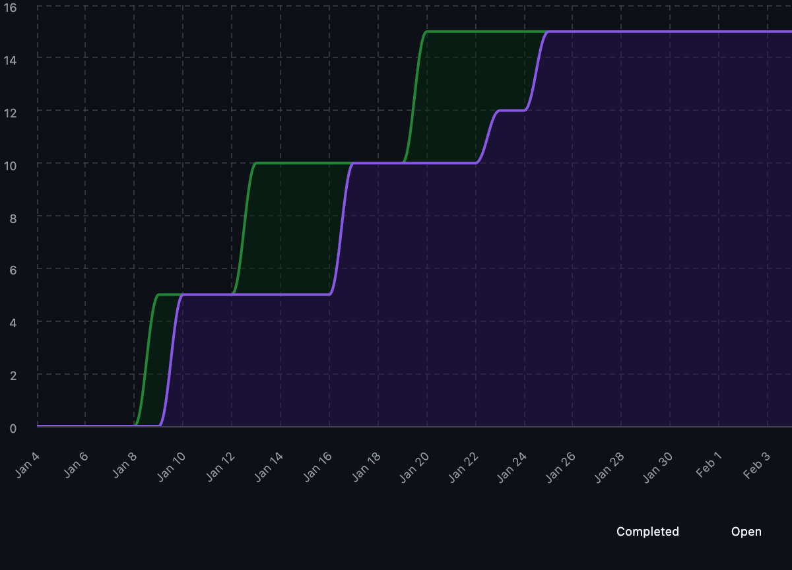This screenshot has width=792, height=570.
Task: Click the y-axis value 0
Action: pos(13,427)
